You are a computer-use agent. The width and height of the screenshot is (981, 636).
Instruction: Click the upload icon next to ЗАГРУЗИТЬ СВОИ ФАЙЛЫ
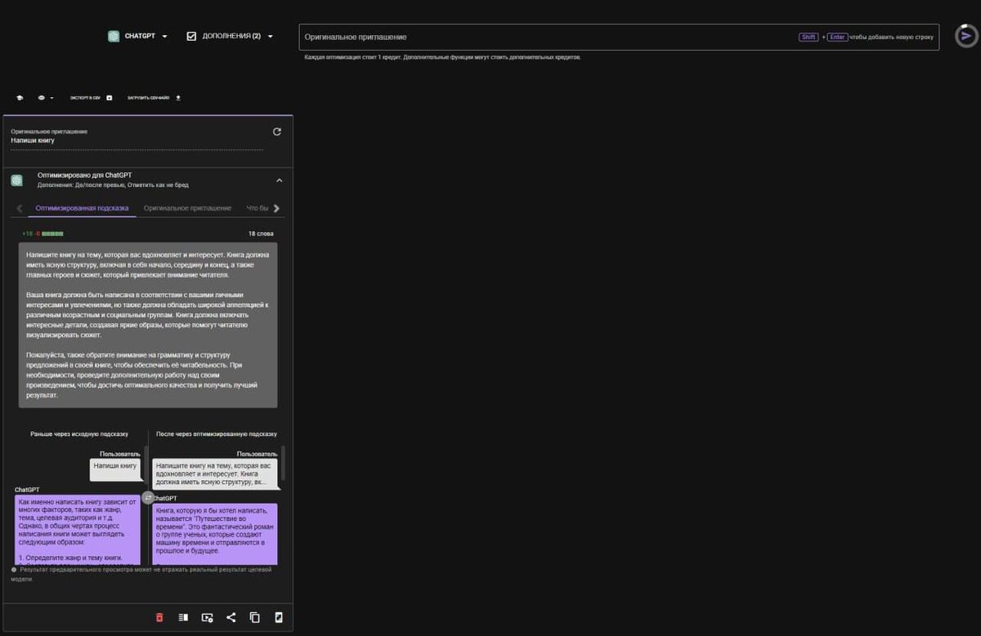178,97
